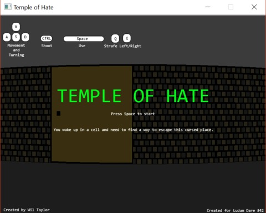
Task: Click 'Press Space to start' text
Action: (132, 114)
